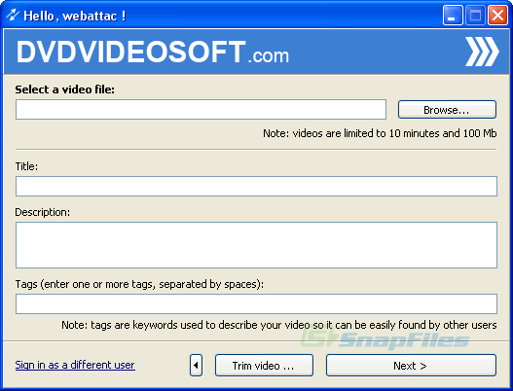Click the note about 10 minutes and 100 Mb
The width and height of the screenshot is (513, 391).
coord(380,133)
